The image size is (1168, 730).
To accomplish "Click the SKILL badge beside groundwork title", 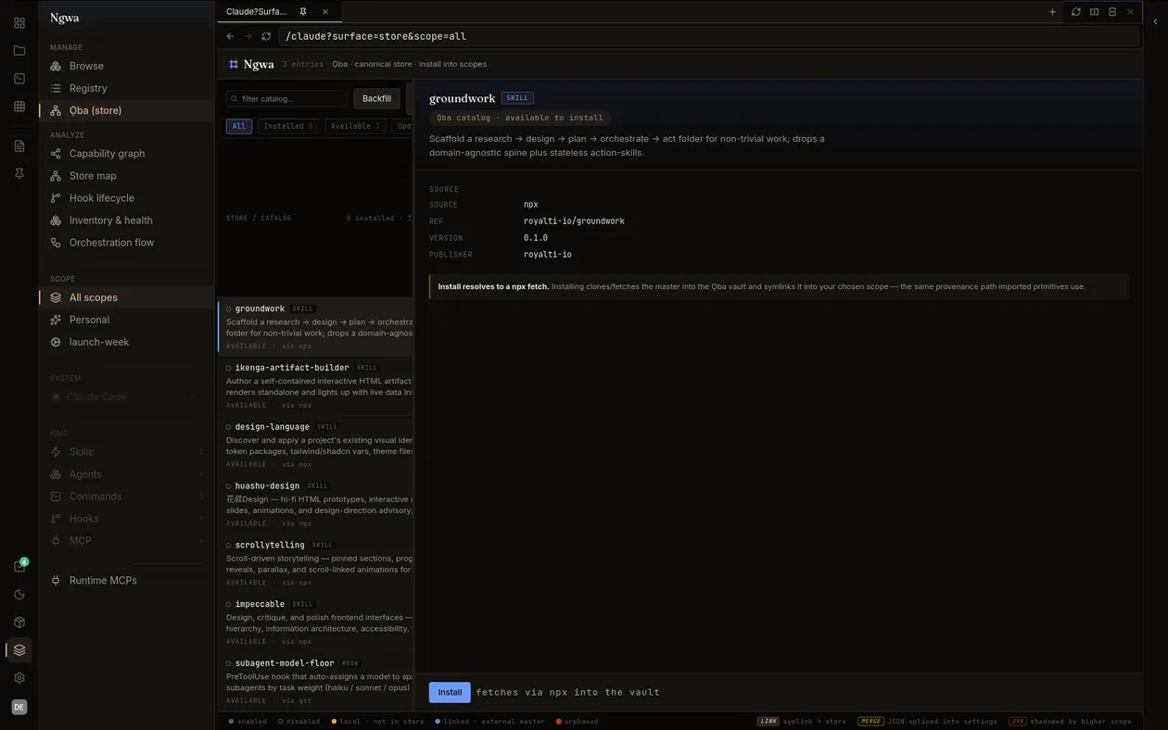I will tap(517, 98).
